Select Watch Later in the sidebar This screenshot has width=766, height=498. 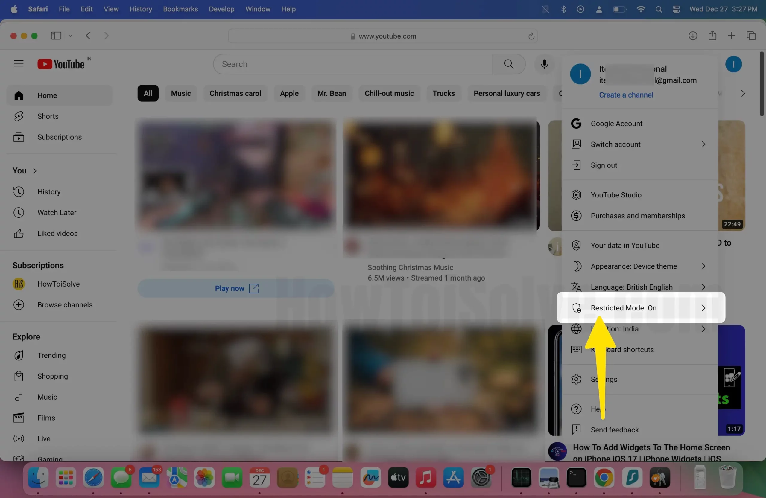(57, 212)
